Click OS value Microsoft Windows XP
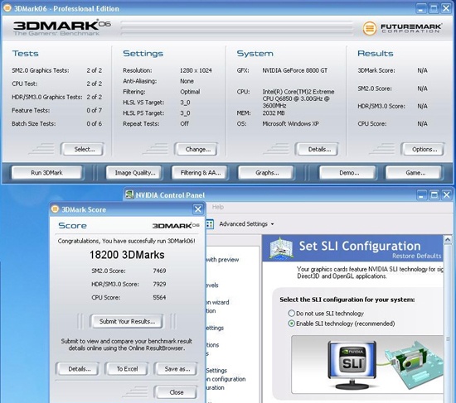The width and height of the screenshot is (456, 403). pos(290,123)
